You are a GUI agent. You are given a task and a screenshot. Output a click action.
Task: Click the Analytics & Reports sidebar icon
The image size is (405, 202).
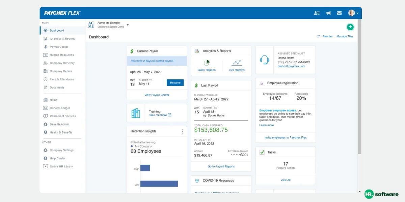coord(46,39)
